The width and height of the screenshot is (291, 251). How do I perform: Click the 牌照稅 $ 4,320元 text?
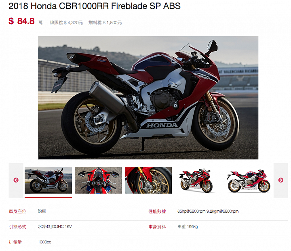pos(66,23)
